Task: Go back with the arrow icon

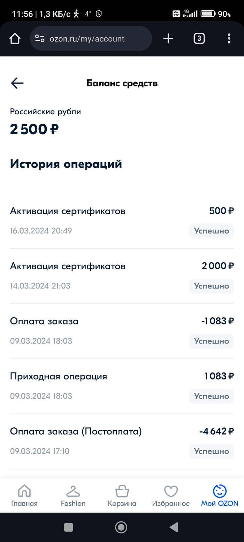Action: 17,83
